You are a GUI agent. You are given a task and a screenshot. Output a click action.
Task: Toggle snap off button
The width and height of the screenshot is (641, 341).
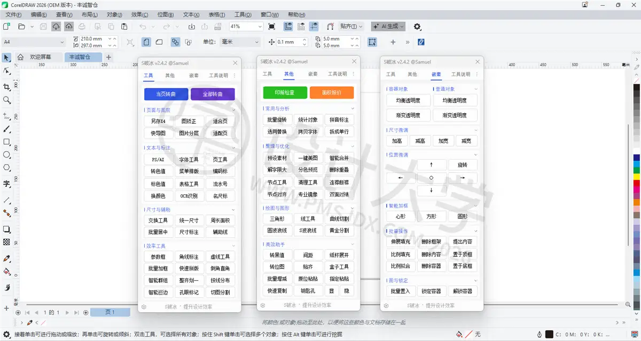(330, 26)
